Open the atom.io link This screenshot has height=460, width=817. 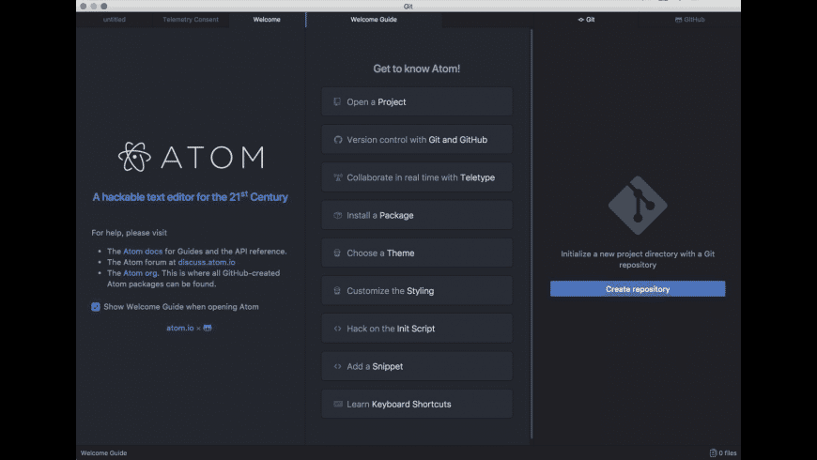(179, 329)
